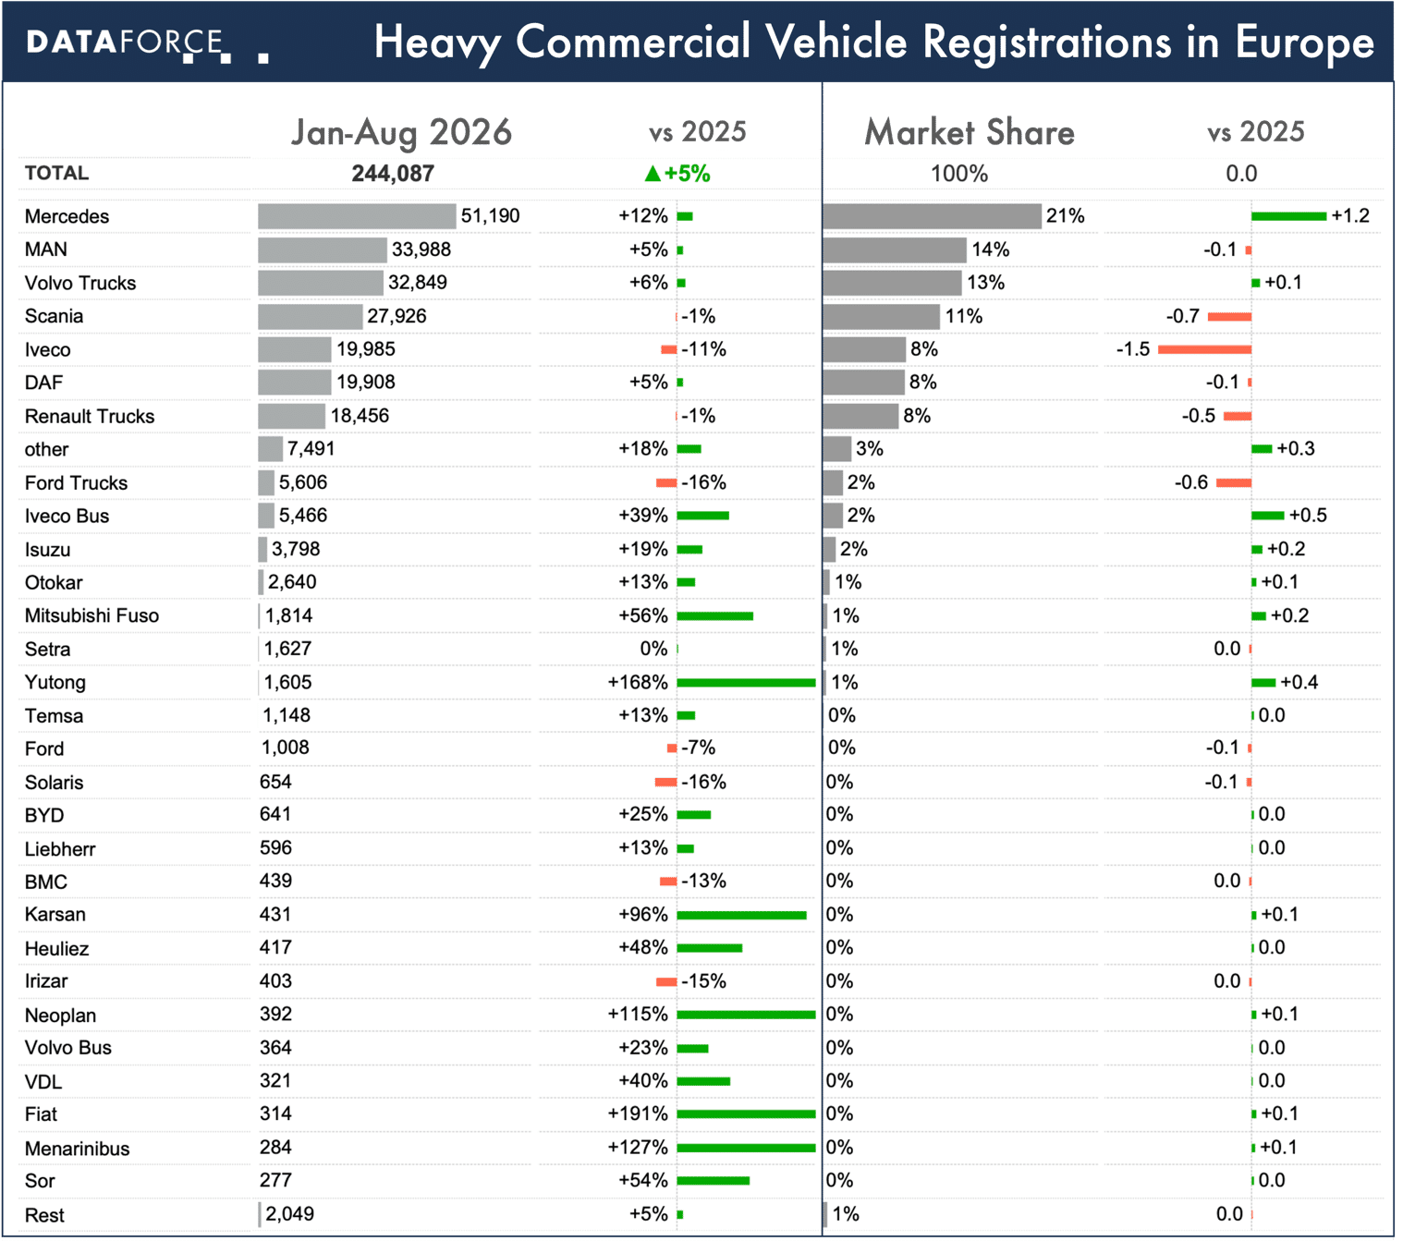Select the 'Yutong' brand label
The width and height of the screenshot is (1403, 1241).
tap(55, 683)
